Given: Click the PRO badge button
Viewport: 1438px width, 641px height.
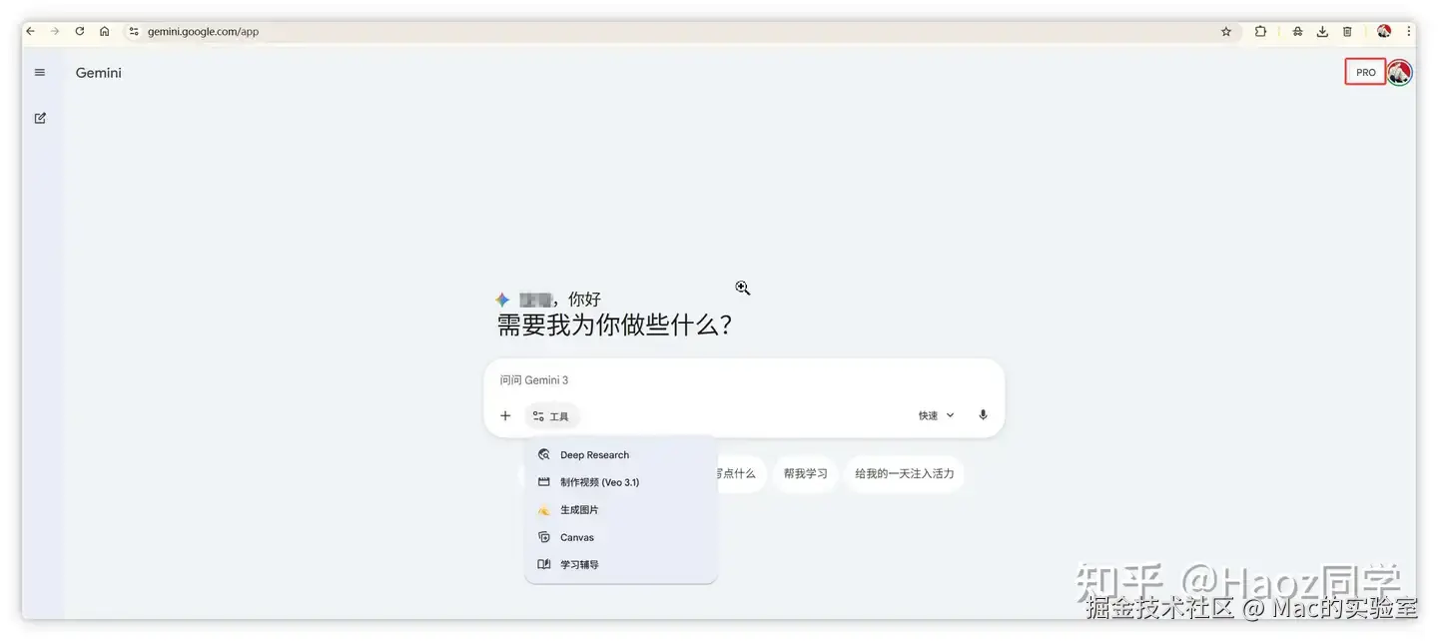Looking at the screenshot, I should [x=1365, y=72].
